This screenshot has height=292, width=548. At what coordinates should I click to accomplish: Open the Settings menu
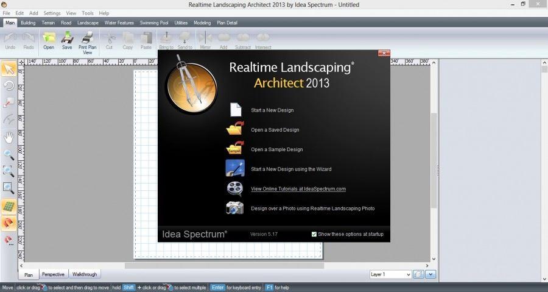pyautogui.click(x=52, y=13)
